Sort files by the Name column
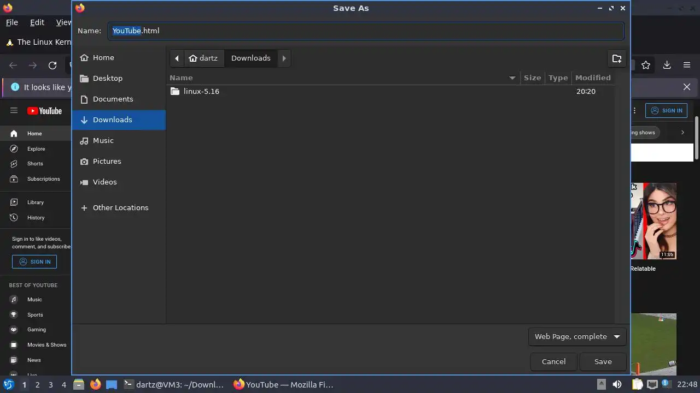 [x=343, y=78]
